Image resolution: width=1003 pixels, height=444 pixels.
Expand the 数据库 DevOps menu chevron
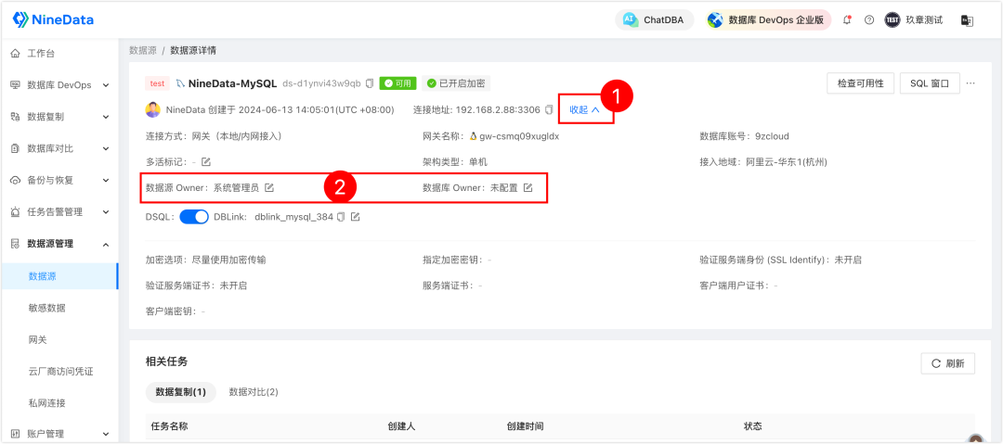click(x=106, y=85)
